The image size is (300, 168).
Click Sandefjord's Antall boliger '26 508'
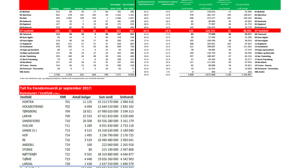pyautogui.click(x=86, y=121)
